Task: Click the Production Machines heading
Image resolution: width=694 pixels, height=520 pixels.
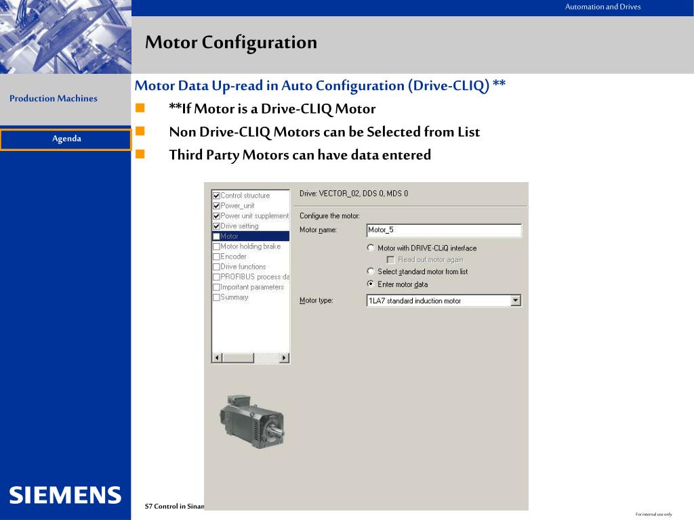Action: pos(54,98)
